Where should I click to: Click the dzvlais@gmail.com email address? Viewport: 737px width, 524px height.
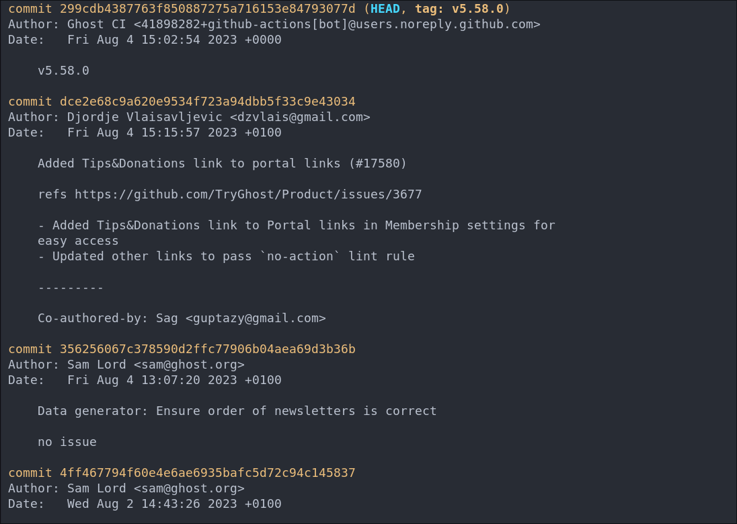(300, 117)
